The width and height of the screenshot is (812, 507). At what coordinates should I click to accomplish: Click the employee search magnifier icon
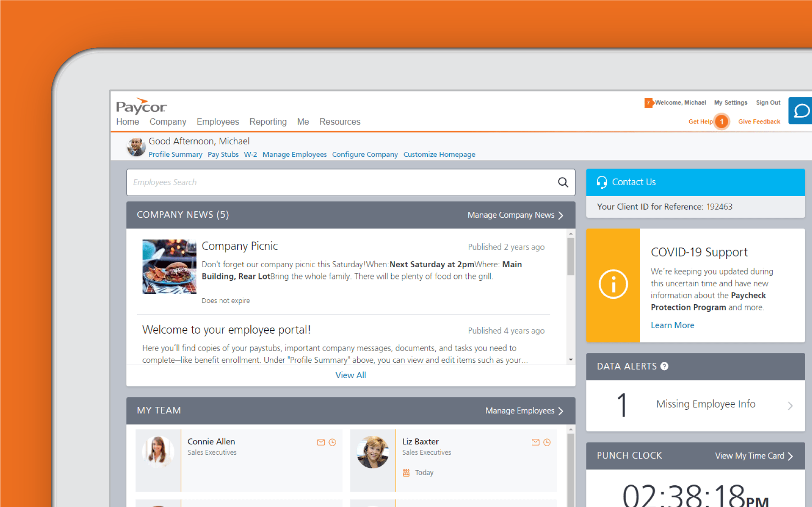[563, 182]
